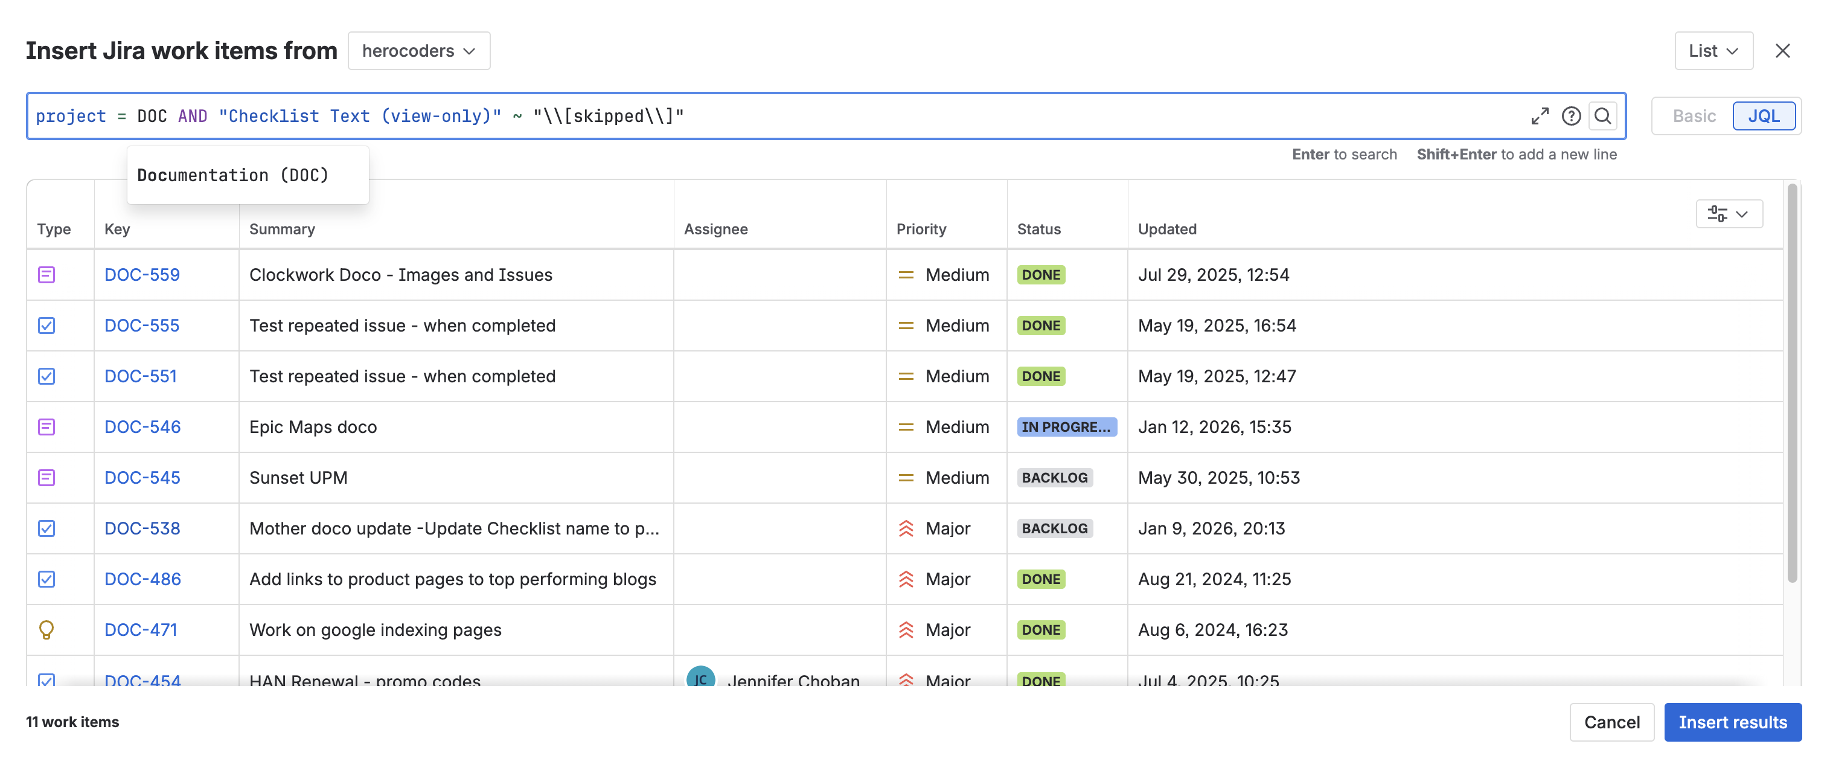
Task: Expand the JQL editor to full screen
Action: click(x=1540, y=116)
